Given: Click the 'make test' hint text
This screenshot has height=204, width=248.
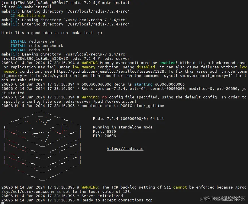Looking at the screenshot, I should [84, 33].
